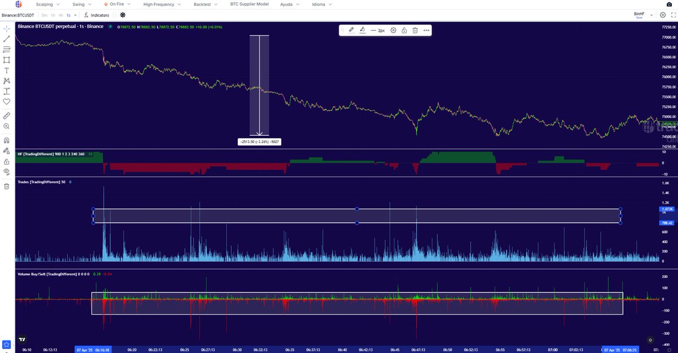Toggle lock on the selected drawing
678x353 pixels.
click(404, 31)
